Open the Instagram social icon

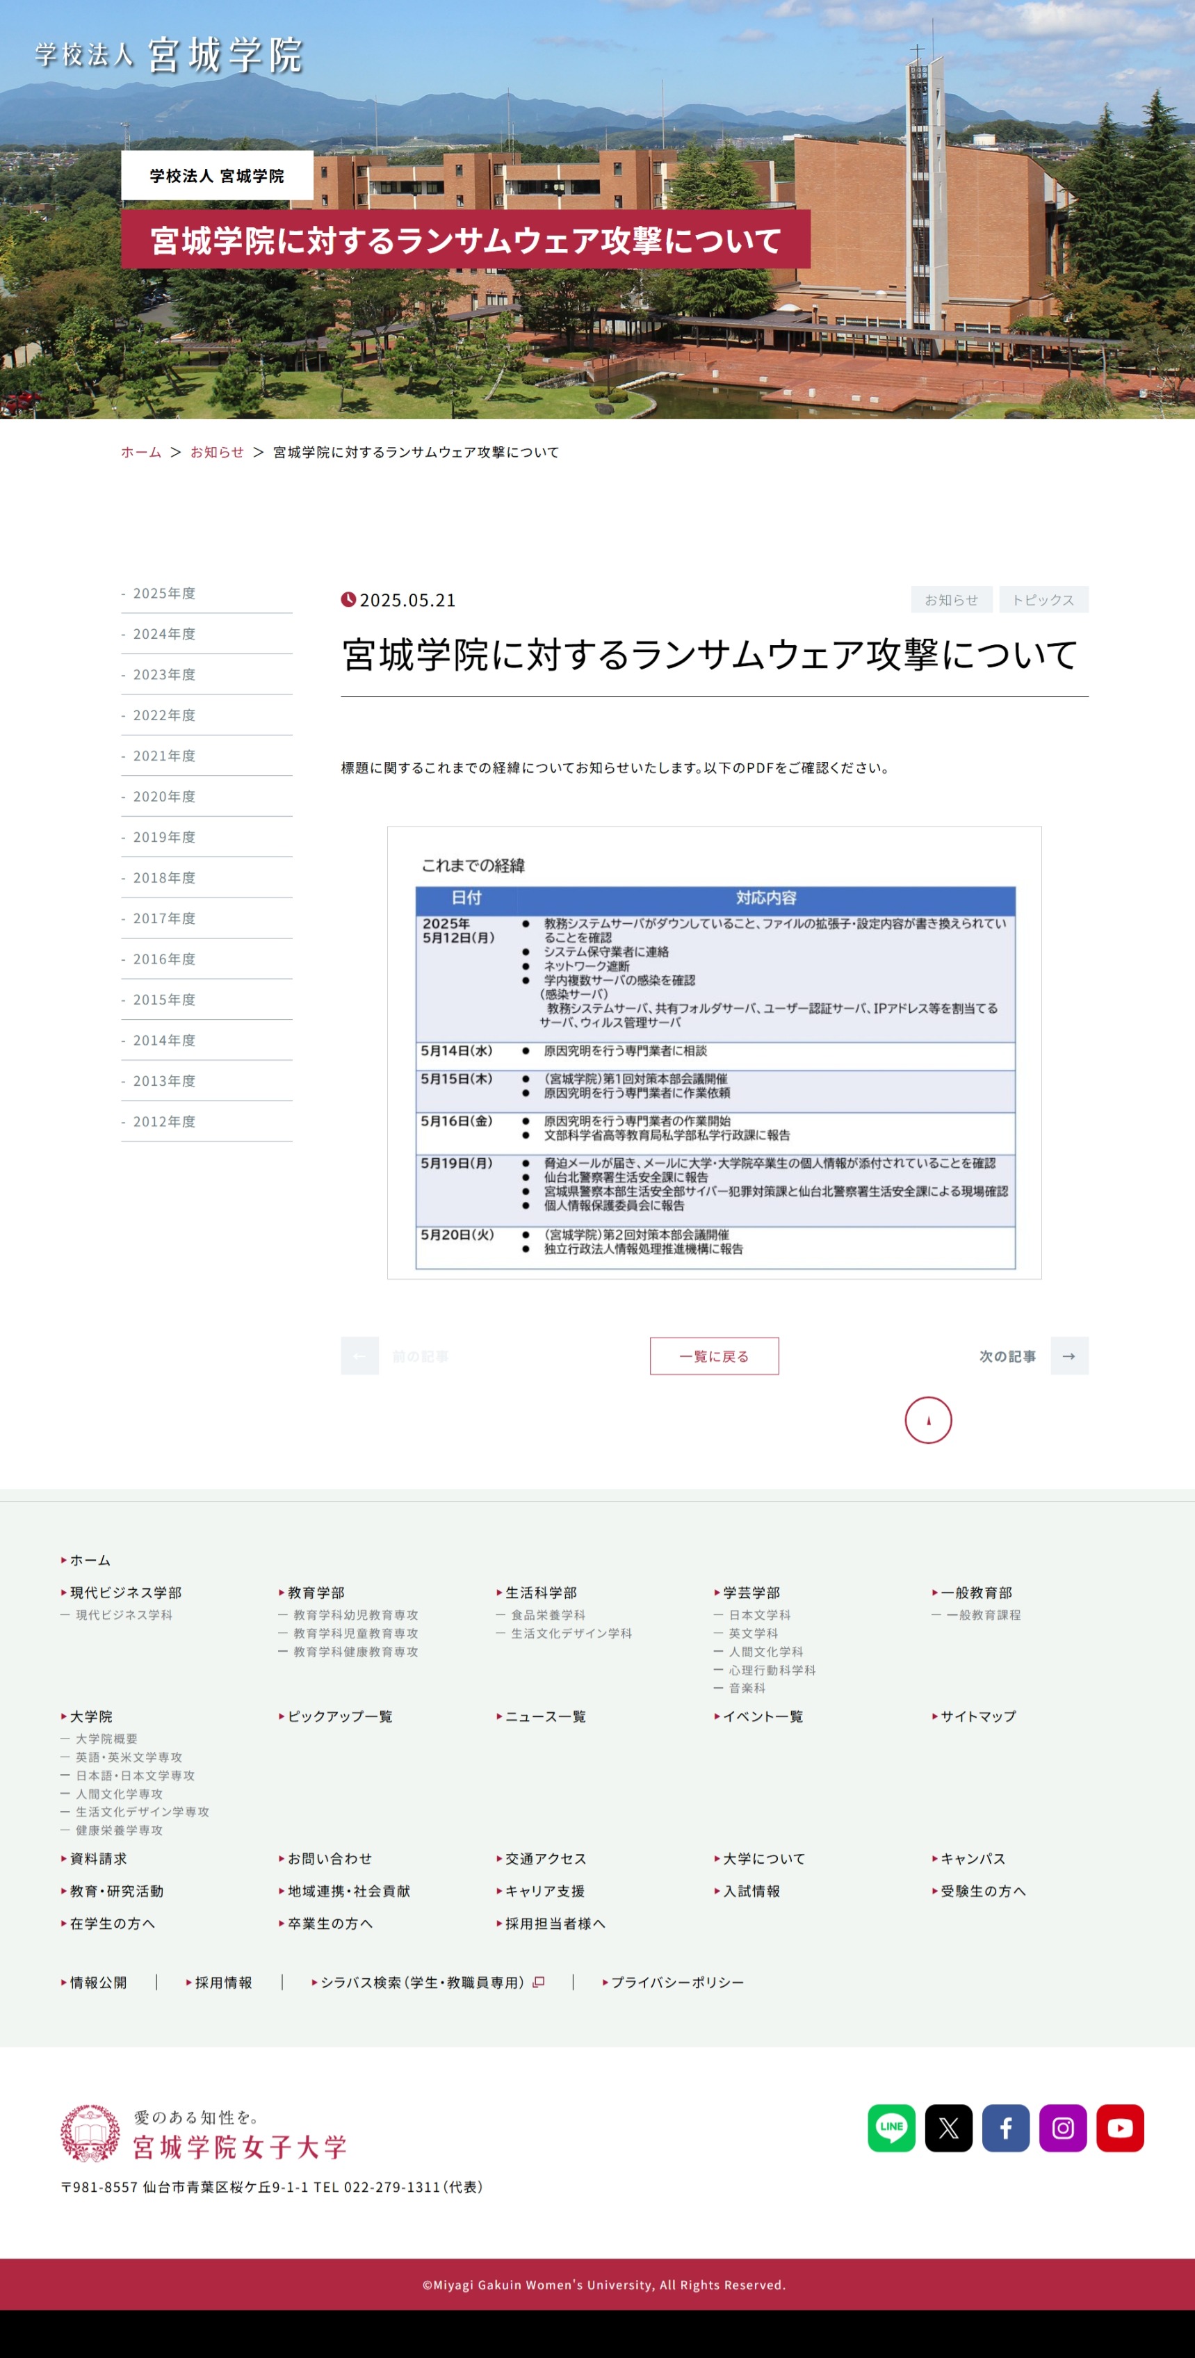point(1062,2127)
